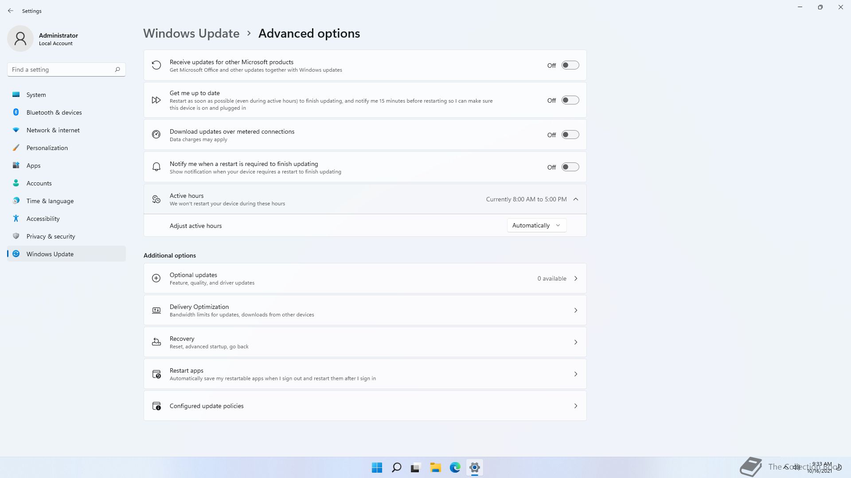Click the Restart apps title text
Image resolution: width=851 pixels, height=478 pixels.
tap(186, 370)
